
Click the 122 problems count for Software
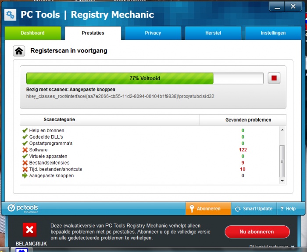243,150
